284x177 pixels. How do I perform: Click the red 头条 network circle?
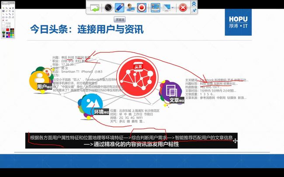coord(137,77)
